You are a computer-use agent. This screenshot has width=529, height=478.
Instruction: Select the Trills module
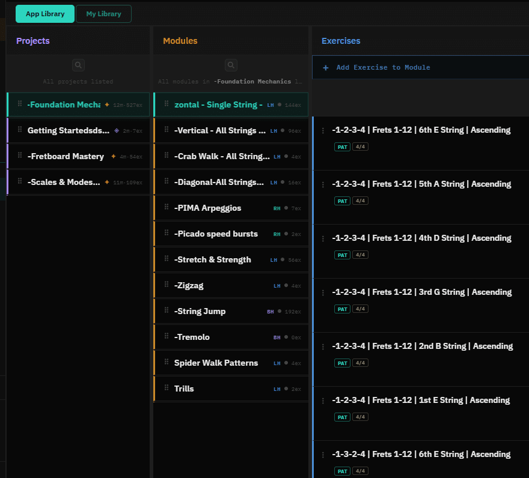[231, 389]
